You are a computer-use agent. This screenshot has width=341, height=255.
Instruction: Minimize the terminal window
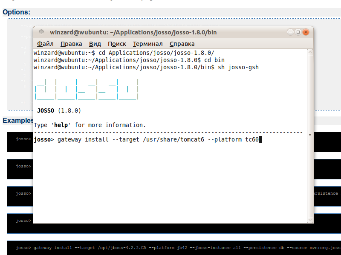[290, 32]
